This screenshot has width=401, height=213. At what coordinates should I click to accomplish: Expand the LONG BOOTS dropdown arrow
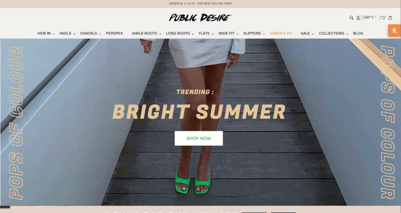pyautogui.click(x=193, y=34)
